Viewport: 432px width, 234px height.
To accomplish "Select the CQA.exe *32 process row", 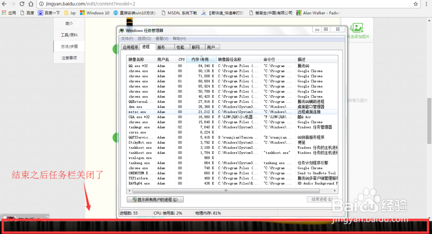I will coord(232,117).
